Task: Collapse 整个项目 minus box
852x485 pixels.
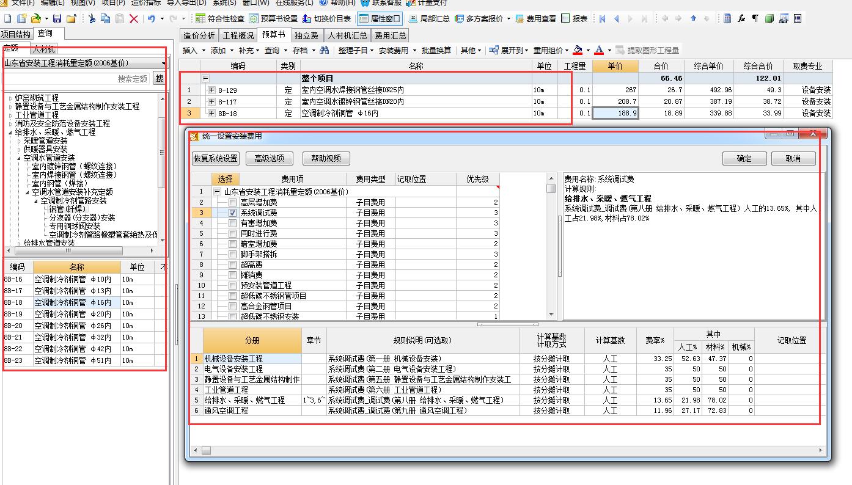Action: [205, 78]
